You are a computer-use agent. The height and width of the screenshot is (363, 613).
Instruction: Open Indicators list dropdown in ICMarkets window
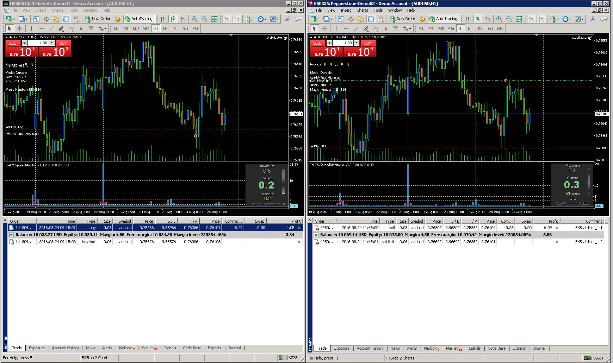[x=250, y=19]
